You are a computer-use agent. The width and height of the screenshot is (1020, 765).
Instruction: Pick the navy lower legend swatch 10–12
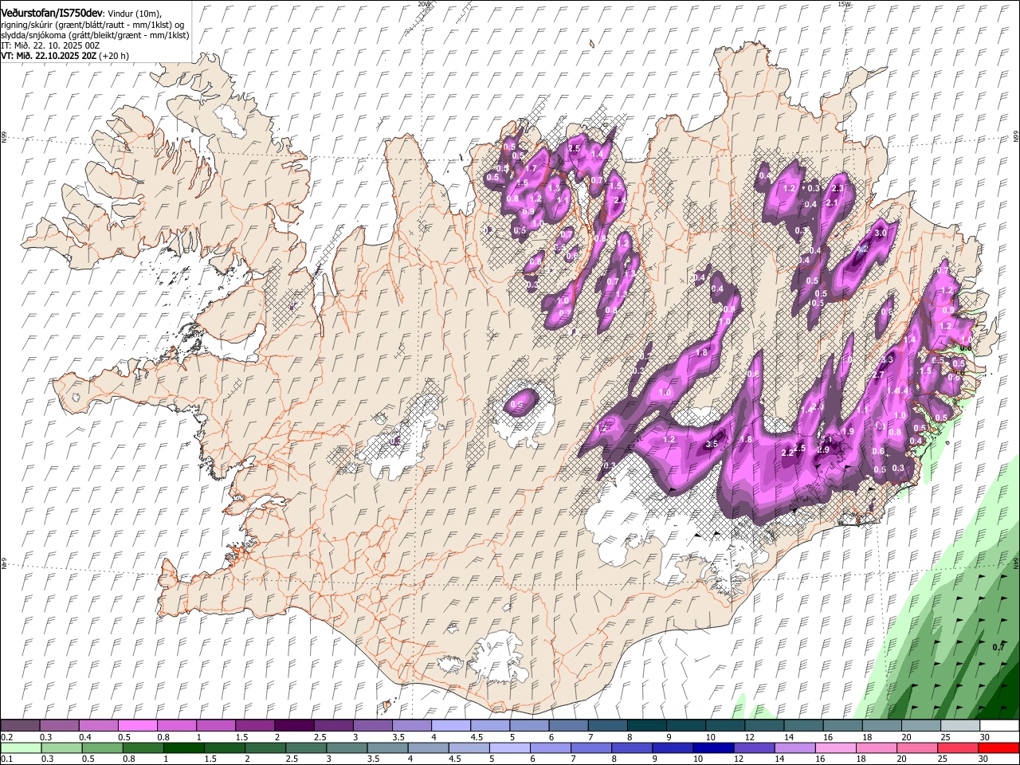tap(712, 748)
